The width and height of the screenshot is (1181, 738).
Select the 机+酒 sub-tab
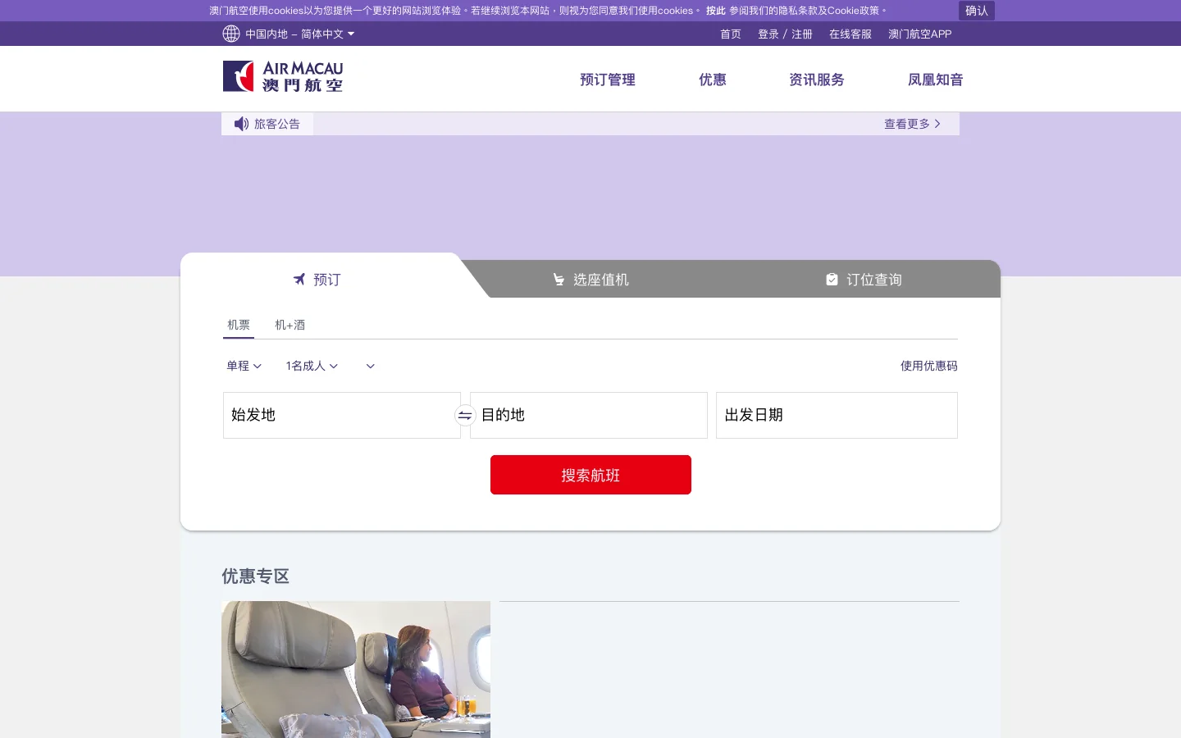coord(290,325)
